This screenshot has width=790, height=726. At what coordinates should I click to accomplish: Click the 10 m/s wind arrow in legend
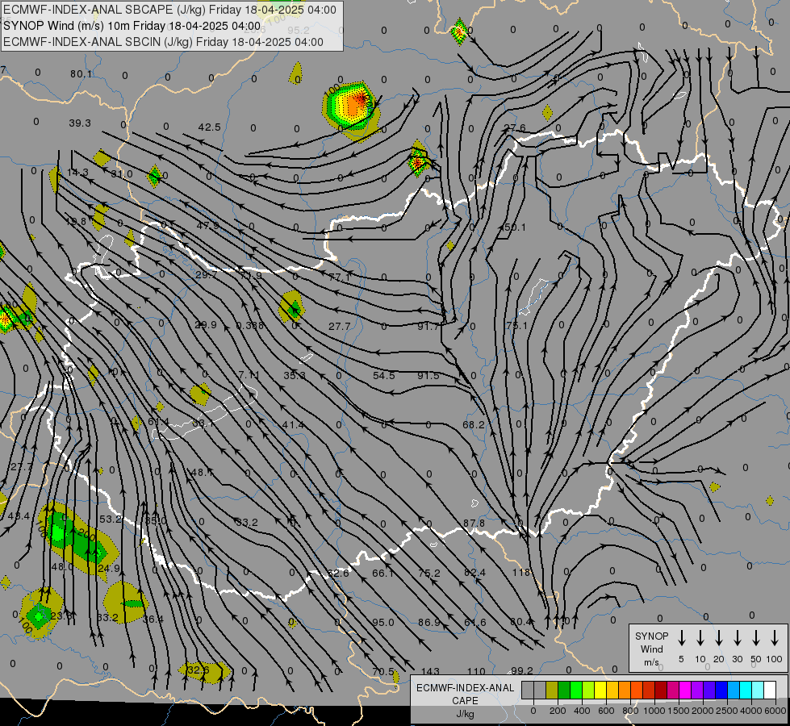pos(700,637)
